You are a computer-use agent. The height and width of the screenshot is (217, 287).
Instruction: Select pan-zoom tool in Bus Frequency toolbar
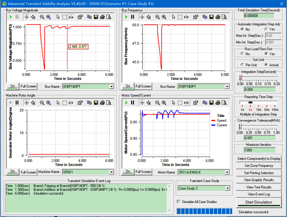point(149,17)
